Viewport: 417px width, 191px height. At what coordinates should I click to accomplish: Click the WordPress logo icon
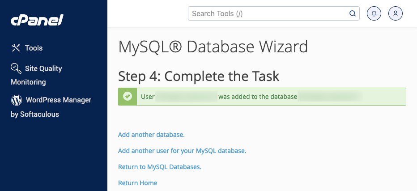(17, 100)
